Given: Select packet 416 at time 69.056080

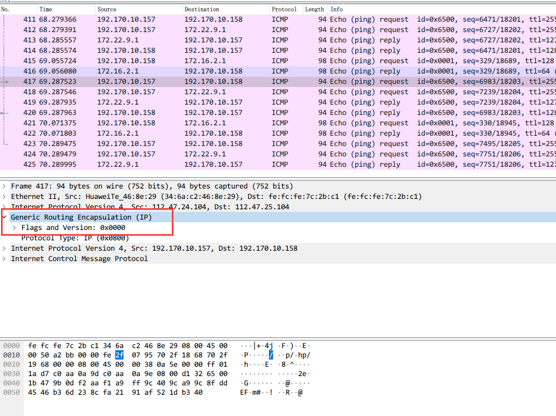Looking at the screenshot, I should coord(278,71).
